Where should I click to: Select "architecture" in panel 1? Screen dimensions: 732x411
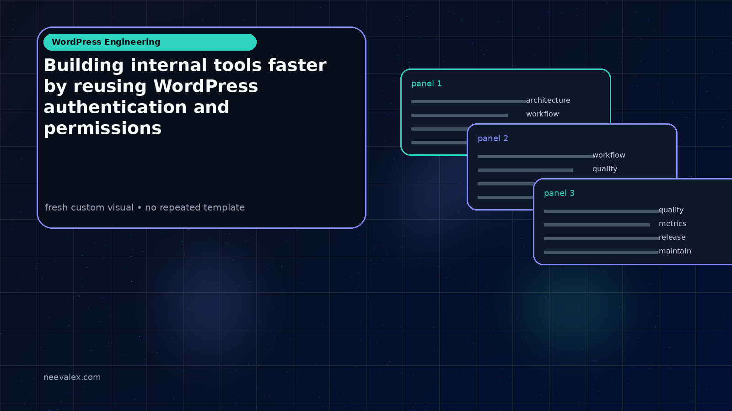(548, 100)
